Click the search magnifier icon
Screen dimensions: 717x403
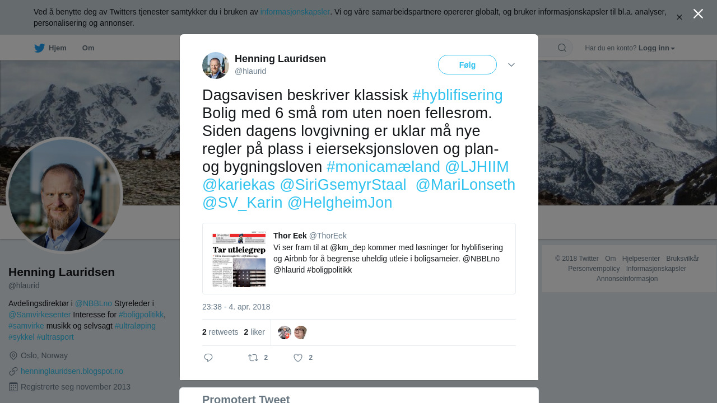coord(562,48)
